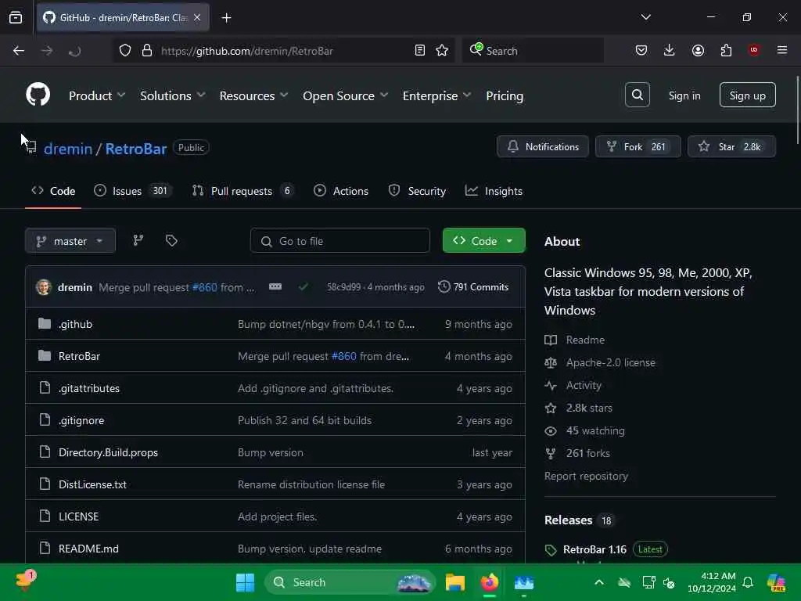
Task: Expand the Resources navigation dropdown
Action: (x=254, y=95)
